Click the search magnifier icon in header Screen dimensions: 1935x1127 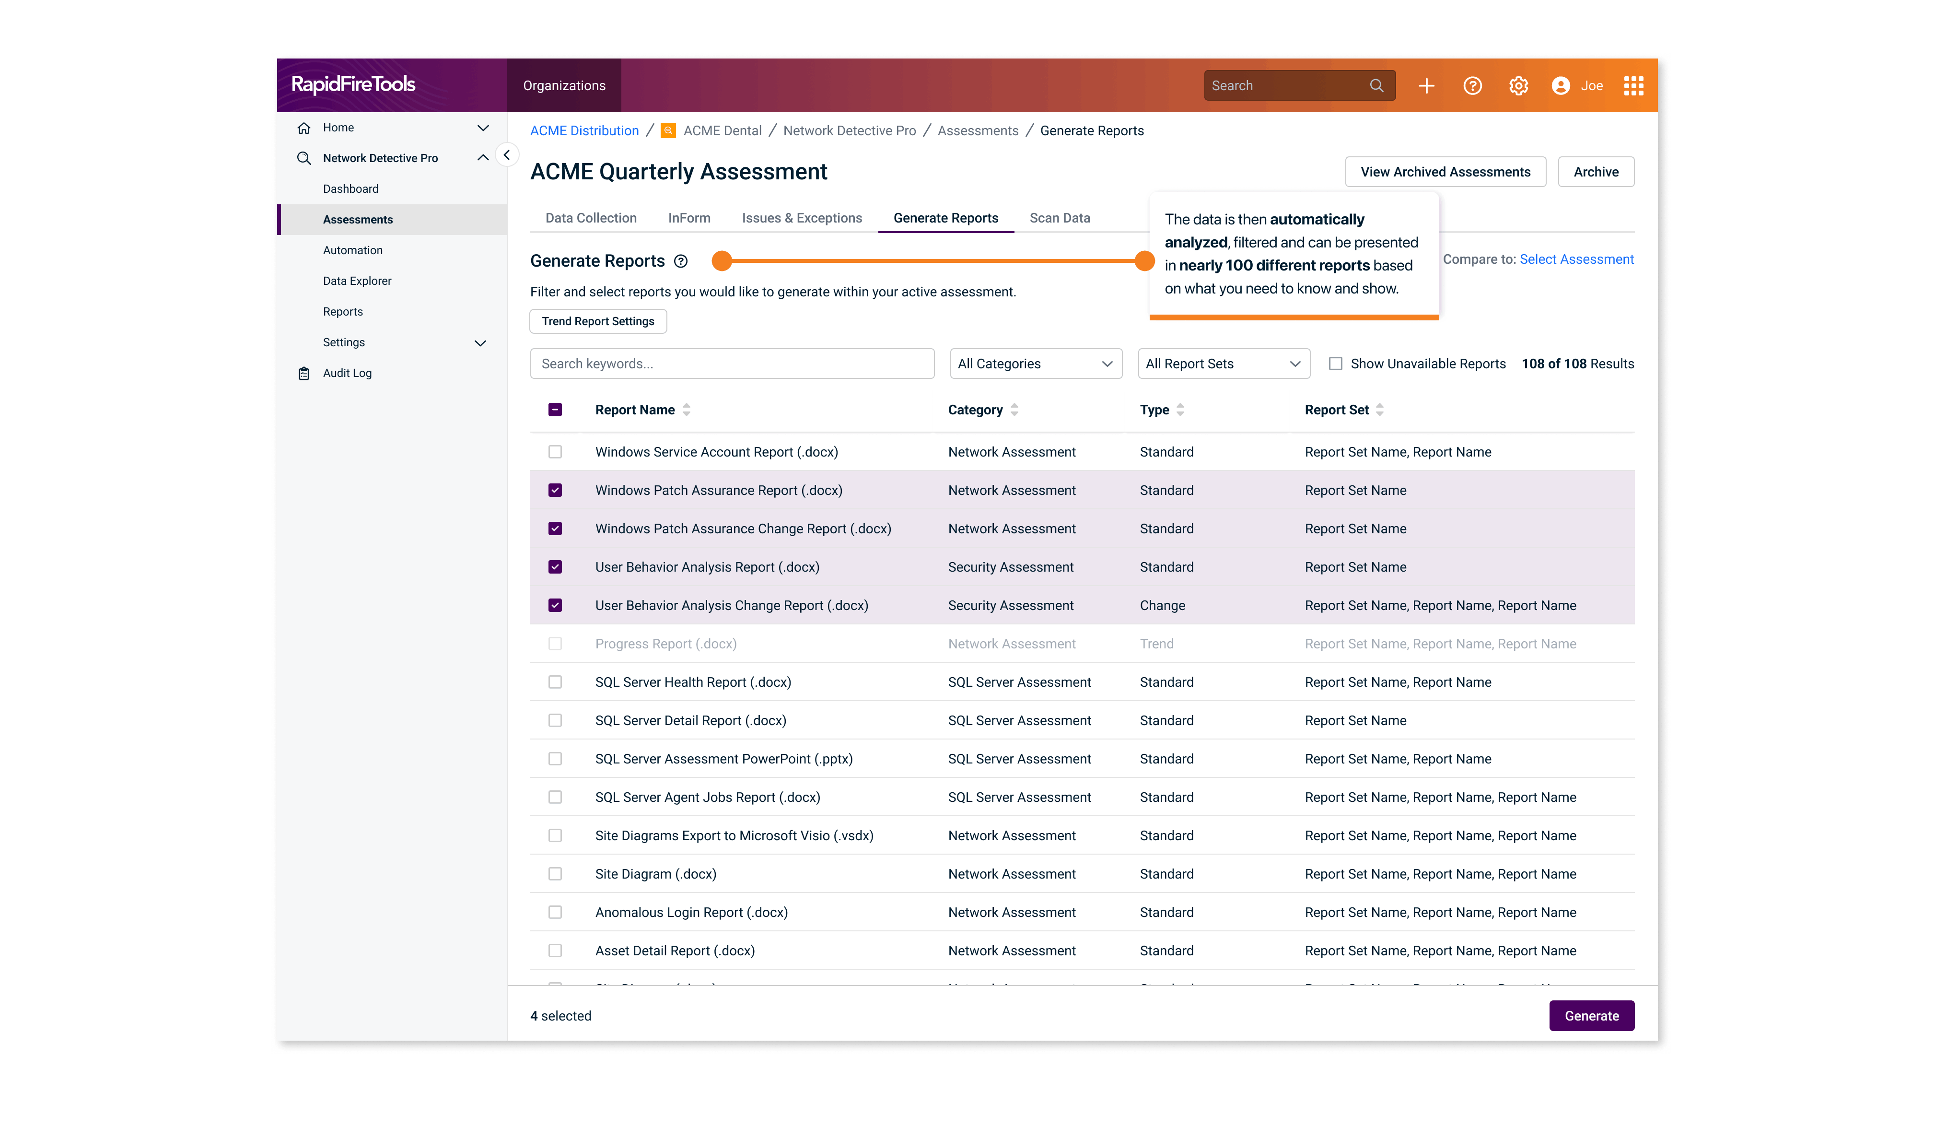point(1376,86)
